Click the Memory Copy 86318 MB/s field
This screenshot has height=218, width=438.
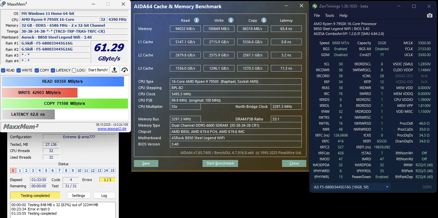pyautogui.click(x=252, y=29)
